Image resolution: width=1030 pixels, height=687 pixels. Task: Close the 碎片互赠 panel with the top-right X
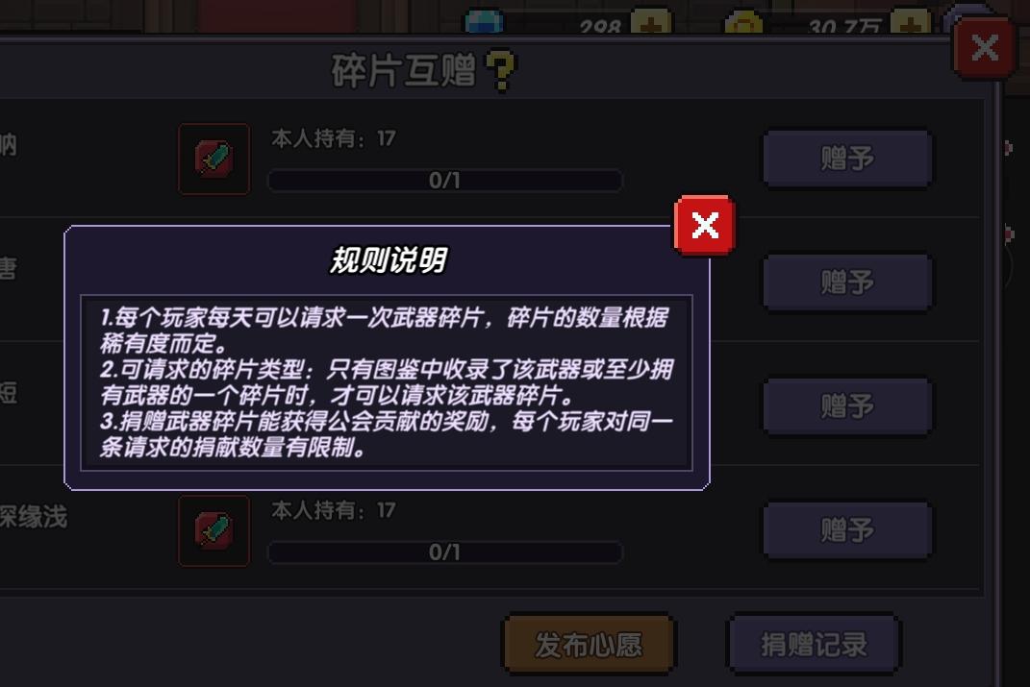click(x=984, y=47)
